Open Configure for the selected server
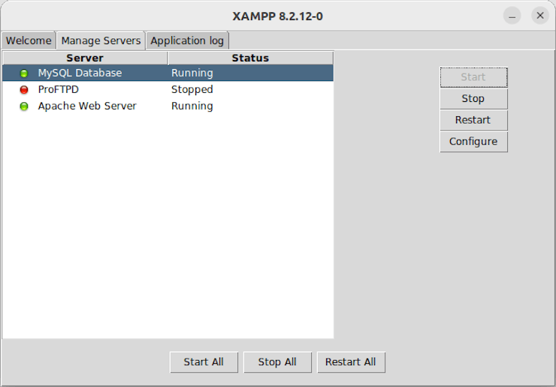Screen dimensions: 556x387 point(473,142)
